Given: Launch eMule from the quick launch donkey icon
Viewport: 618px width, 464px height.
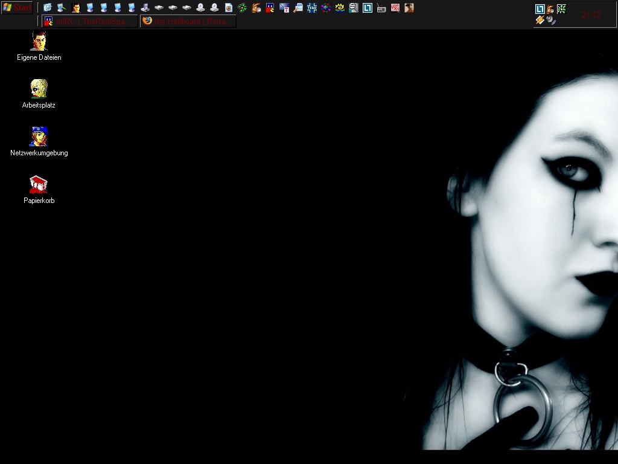Looking at the screenshot, I should pyautogui.click(x=256, y=8).
